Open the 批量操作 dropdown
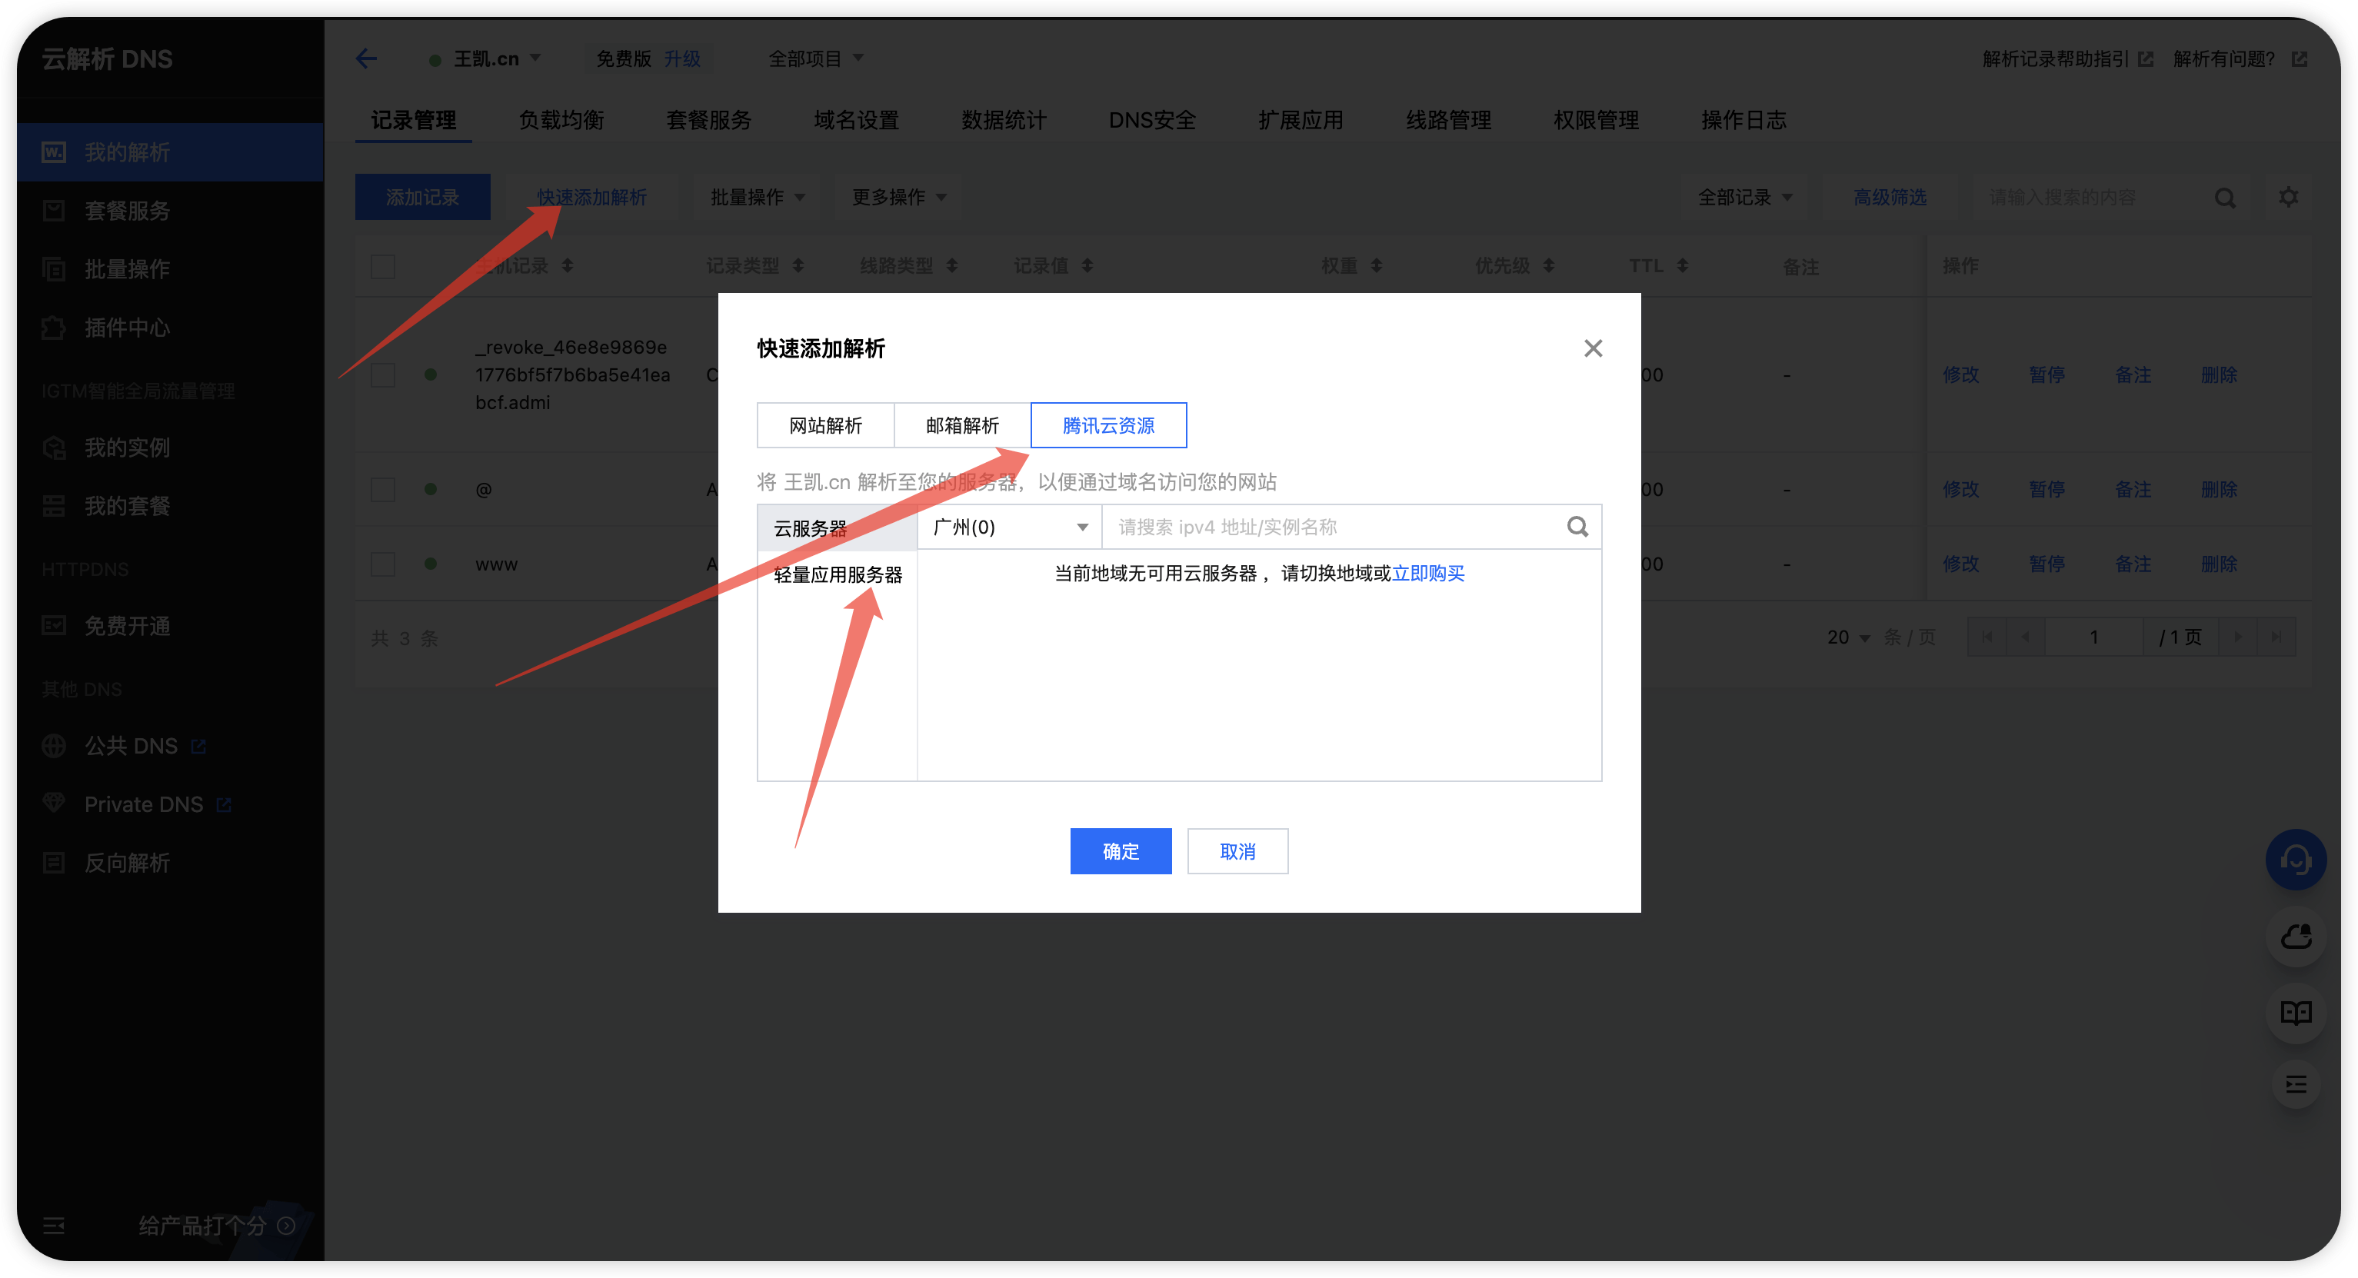The width and height of the screenshot is (2358, 1278). pos(757,197)
